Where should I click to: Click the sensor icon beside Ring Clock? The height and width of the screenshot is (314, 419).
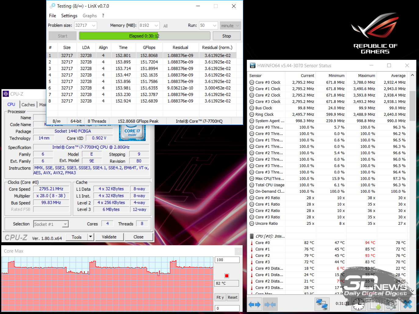252,114
